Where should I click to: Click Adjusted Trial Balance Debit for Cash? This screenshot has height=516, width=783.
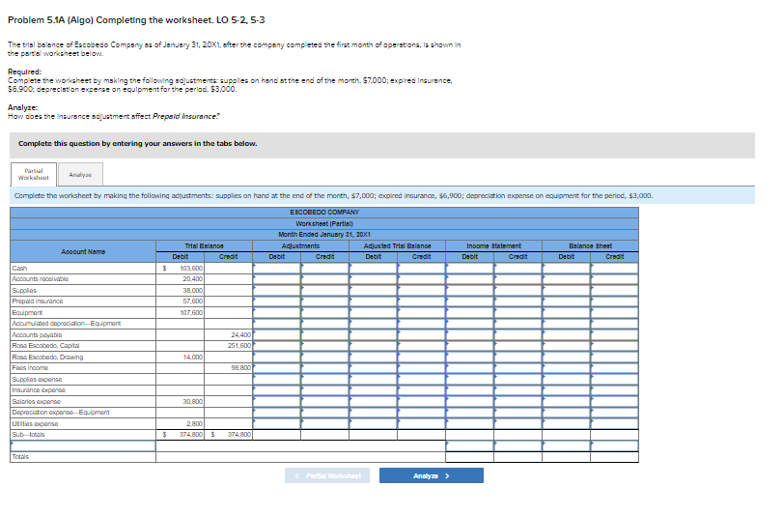(373, 268)
